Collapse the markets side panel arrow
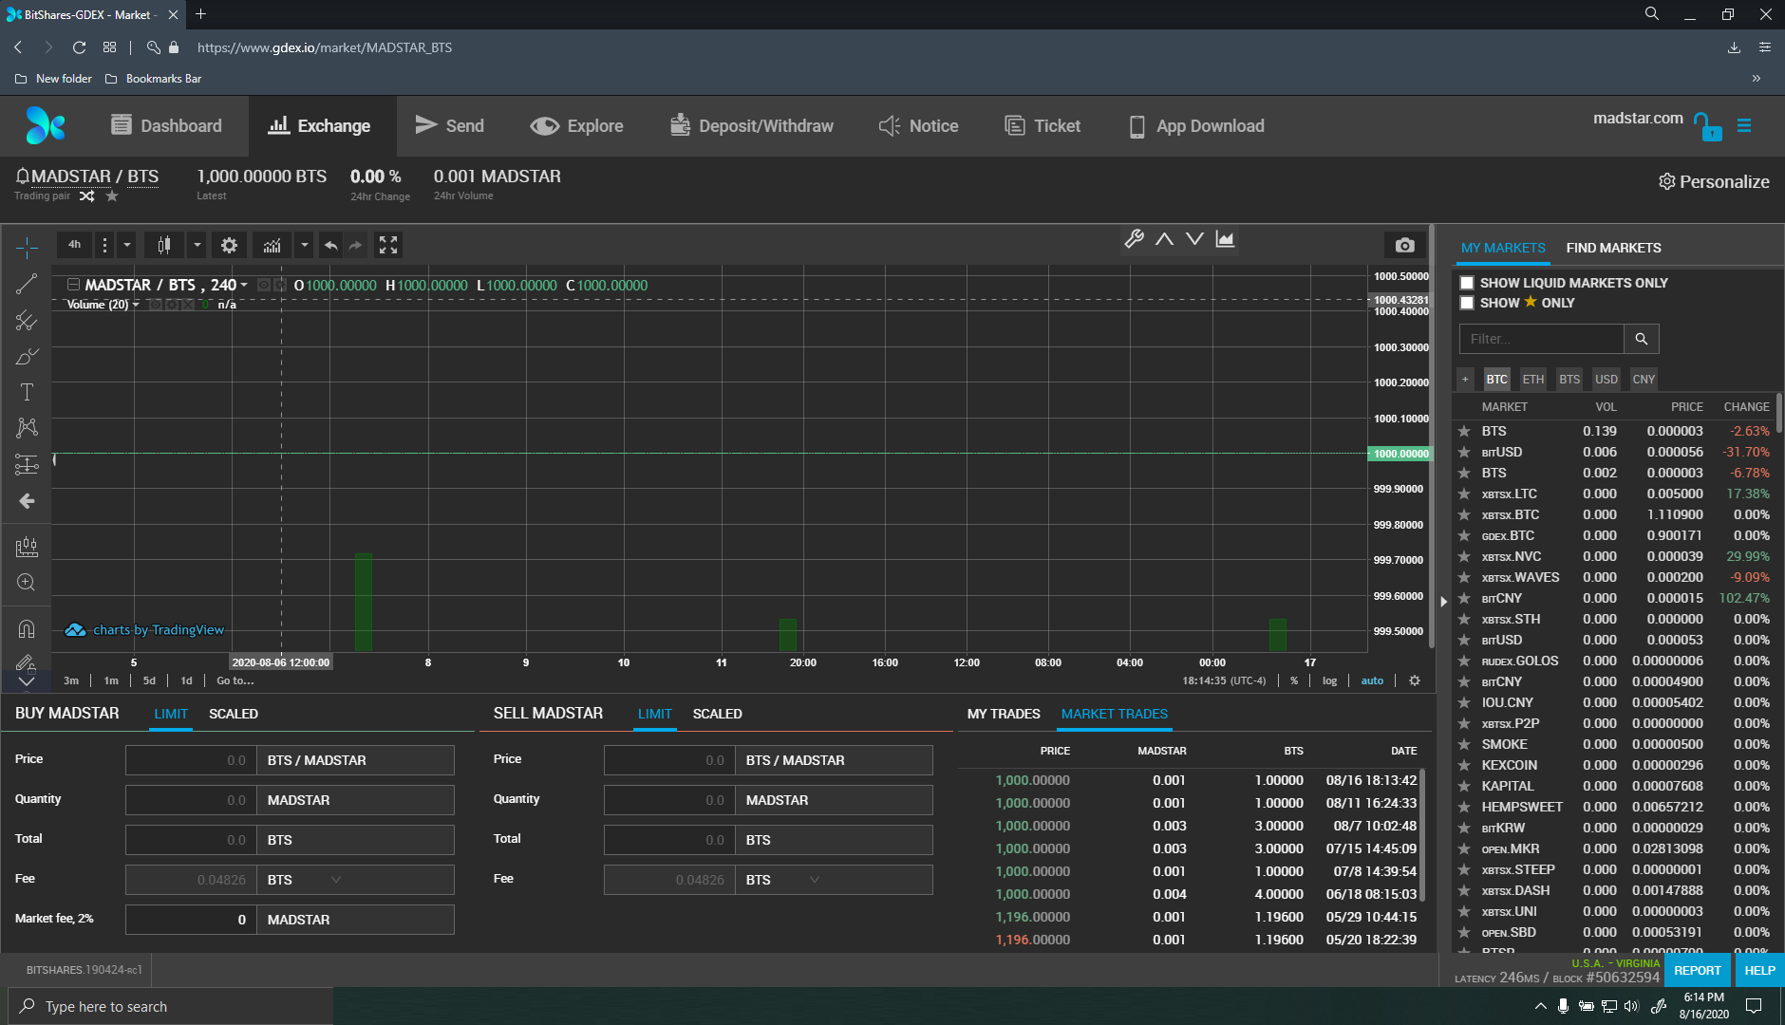1785x1025 pixels. tap(1443, 601)
